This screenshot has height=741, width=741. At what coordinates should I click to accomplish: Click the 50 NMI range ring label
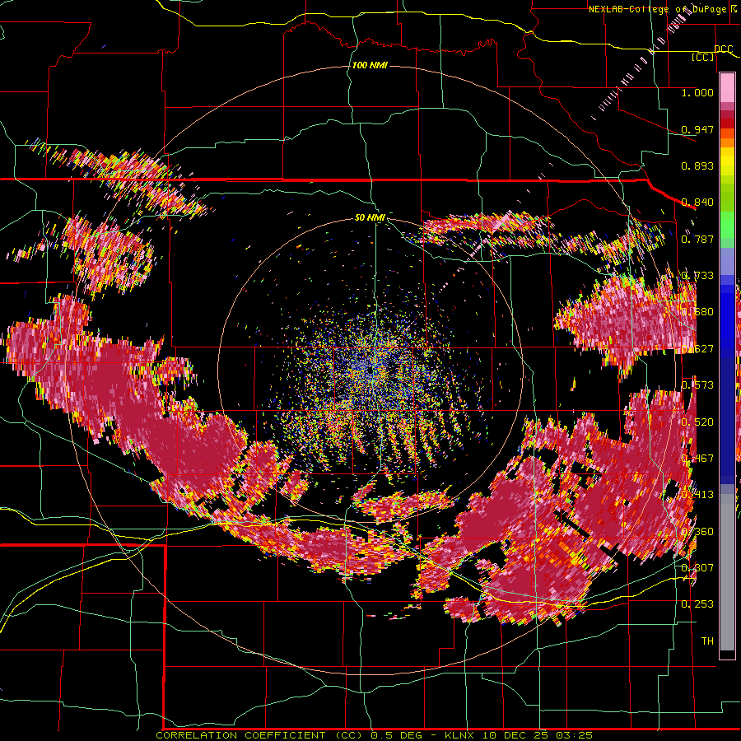coord(370,217)
